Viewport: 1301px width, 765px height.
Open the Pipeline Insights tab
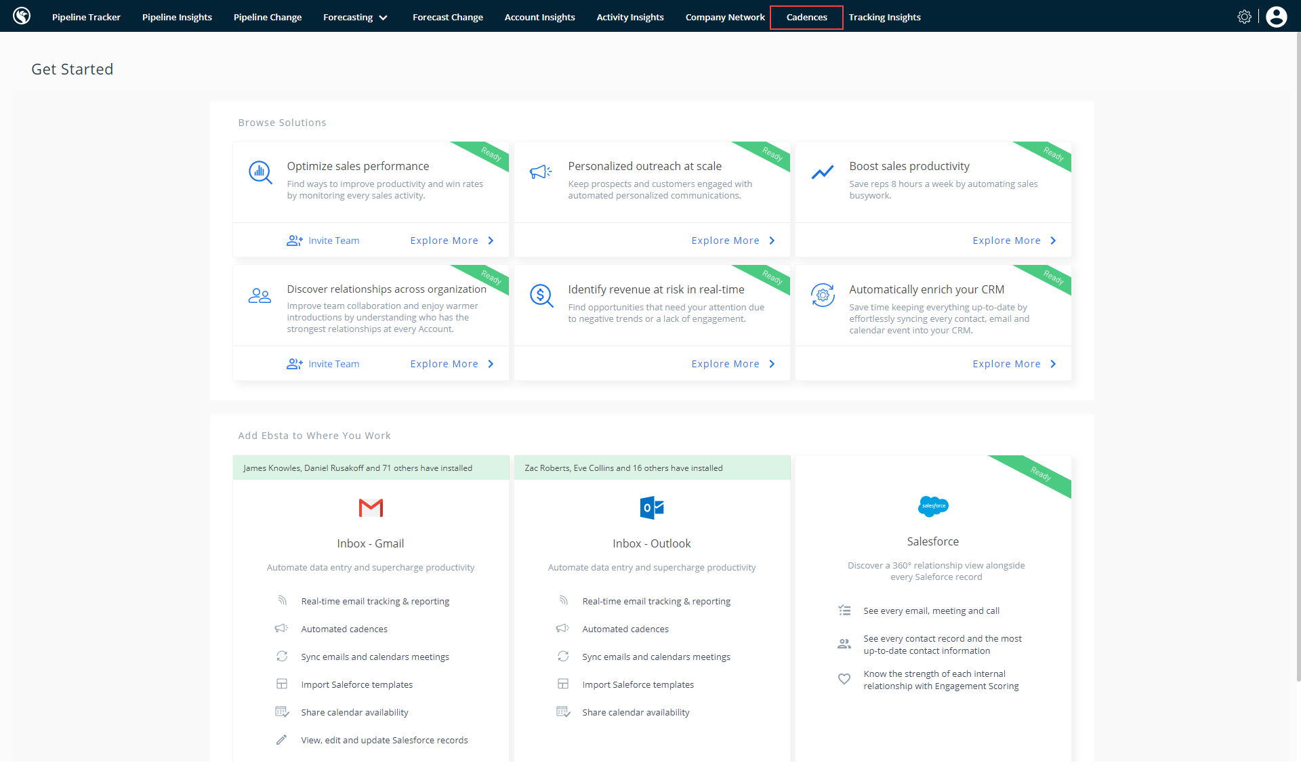coord(177,17)
